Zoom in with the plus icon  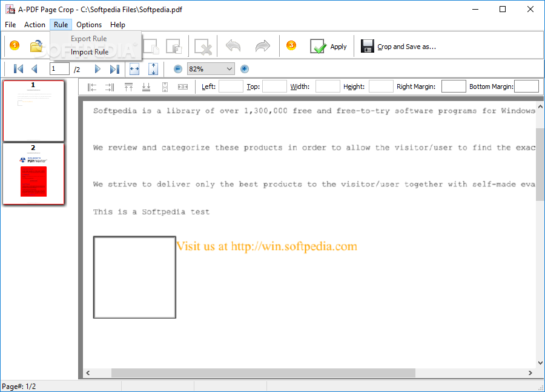pyautogui.click(x=245, y=69)
